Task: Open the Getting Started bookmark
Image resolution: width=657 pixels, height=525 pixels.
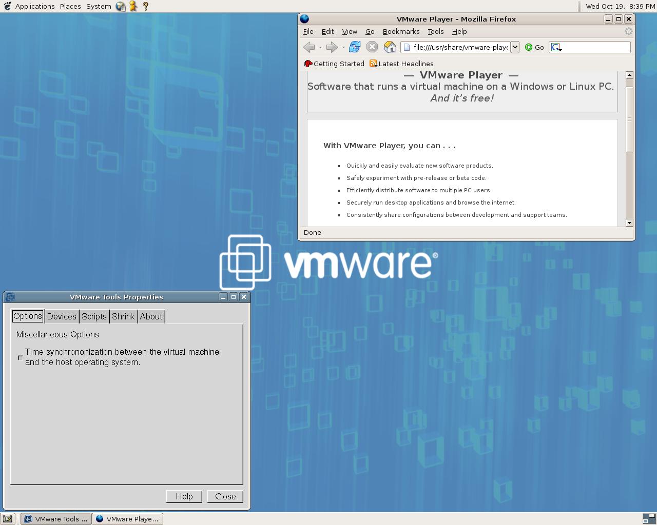Action: pos(334,64)
